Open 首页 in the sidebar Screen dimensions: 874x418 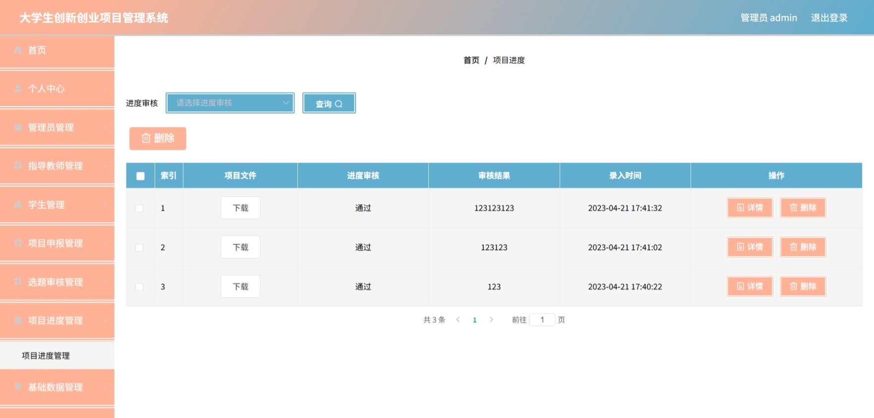[x=57, y=51]
